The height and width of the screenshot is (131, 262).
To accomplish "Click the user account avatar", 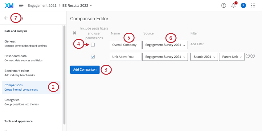I will point(243,6).
